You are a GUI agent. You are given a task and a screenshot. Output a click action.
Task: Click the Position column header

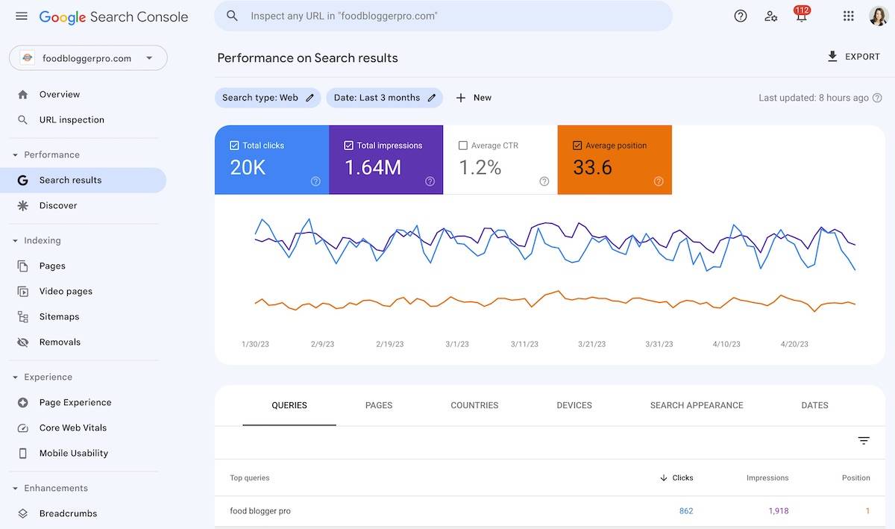point(856,478)
